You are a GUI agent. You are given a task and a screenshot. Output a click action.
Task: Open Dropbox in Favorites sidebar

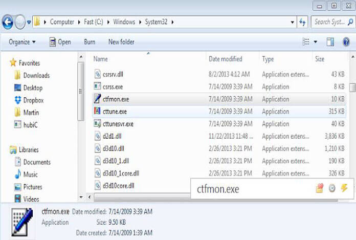click(x=33, y=100)
